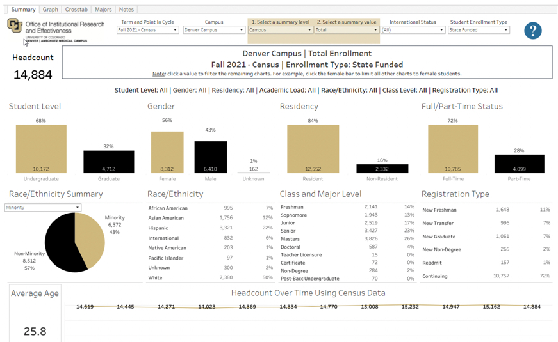Click the gold Minority pie slice
Image resolution: width=558 pixels, height=342 pixels.
pos(91,238)
